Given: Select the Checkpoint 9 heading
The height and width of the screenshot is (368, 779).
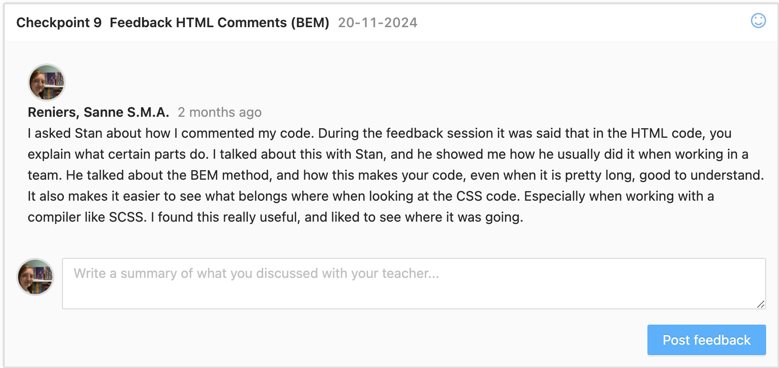Looking at the screenshot, I should click(59, 23).
